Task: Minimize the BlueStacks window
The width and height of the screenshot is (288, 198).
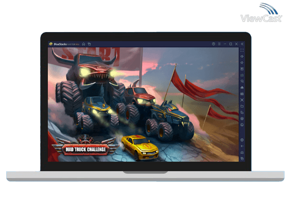Action: click(x=225, y=44)
